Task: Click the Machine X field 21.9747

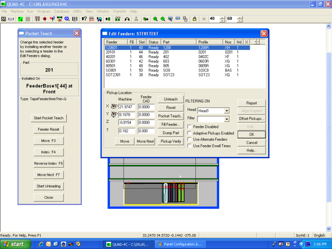Action: tap(127, 107)
